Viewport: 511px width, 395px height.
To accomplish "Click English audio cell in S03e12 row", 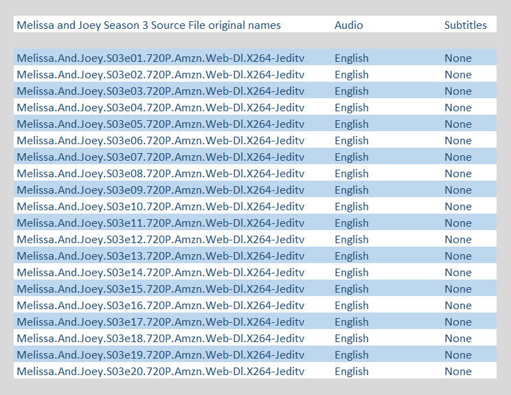I will point(352,240).
